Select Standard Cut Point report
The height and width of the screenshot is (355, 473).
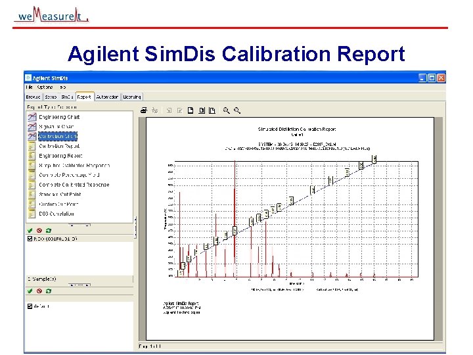point(60,195)
